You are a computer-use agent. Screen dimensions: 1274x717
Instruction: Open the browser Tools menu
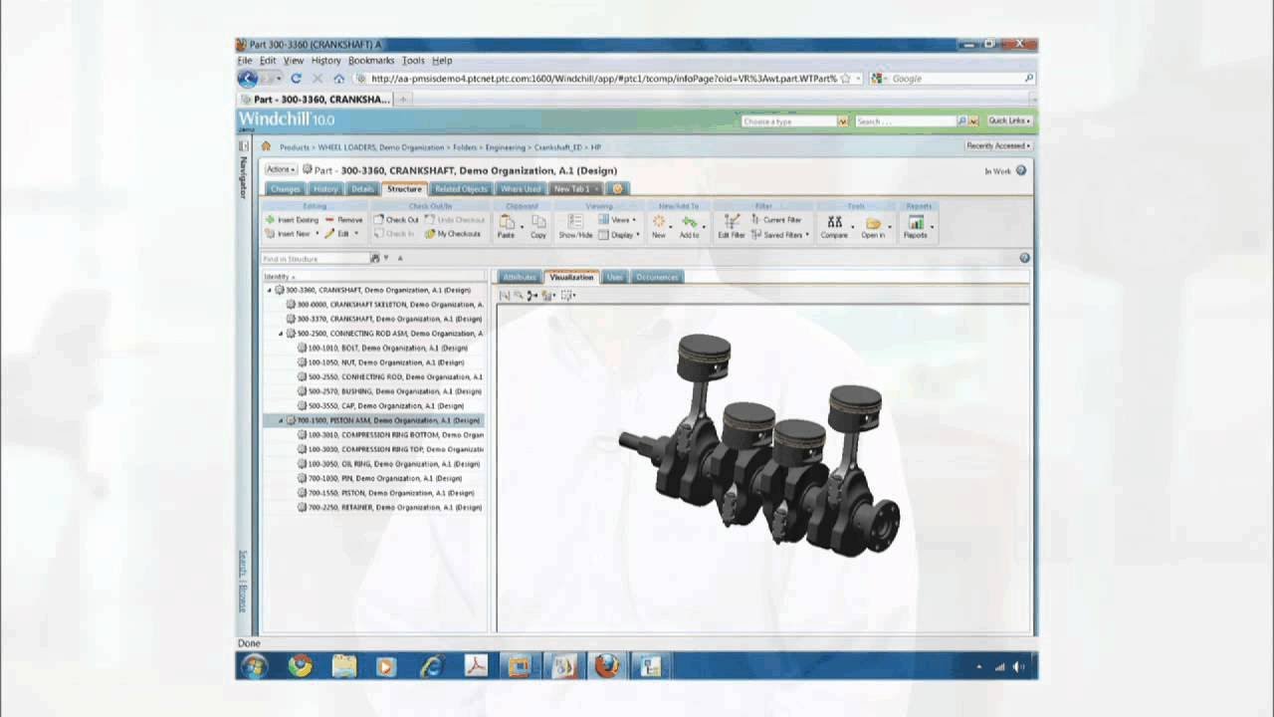pyautogui.click(x=413, y=61)
